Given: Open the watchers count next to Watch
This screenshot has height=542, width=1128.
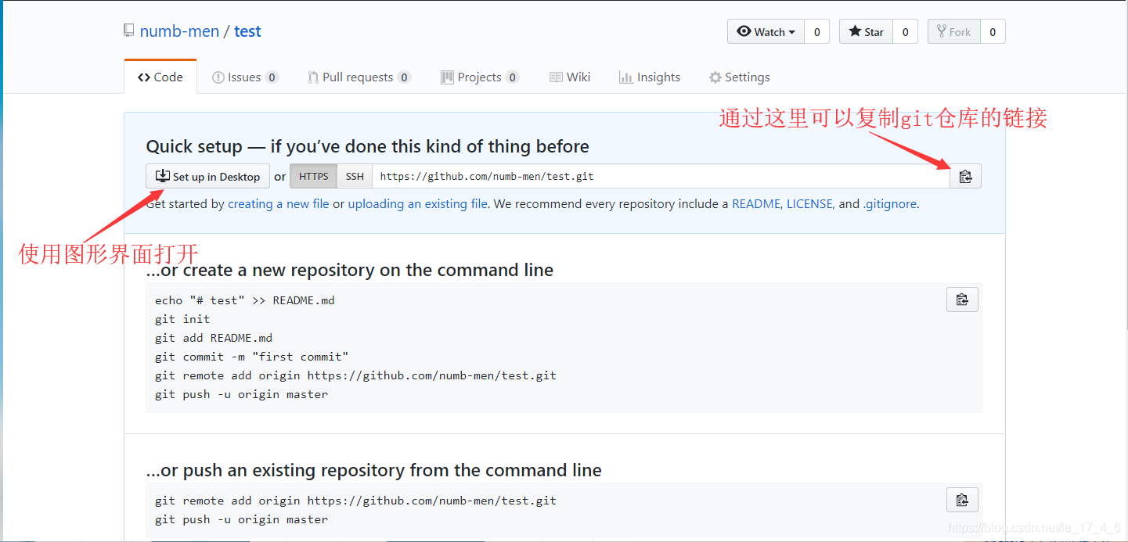Looking at the screenshot, I should pyautogui.click(x=816, y=32).
